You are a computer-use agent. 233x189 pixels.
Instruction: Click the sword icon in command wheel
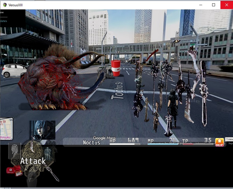pyautogui.click(x=51, y=174)
